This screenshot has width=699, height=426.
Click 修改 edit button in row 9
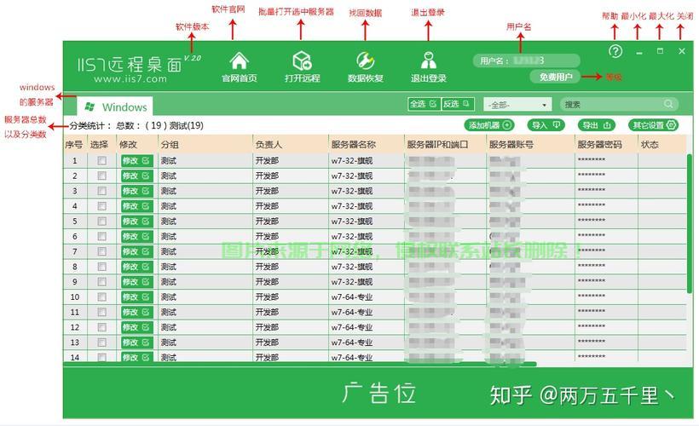[136, 282]
